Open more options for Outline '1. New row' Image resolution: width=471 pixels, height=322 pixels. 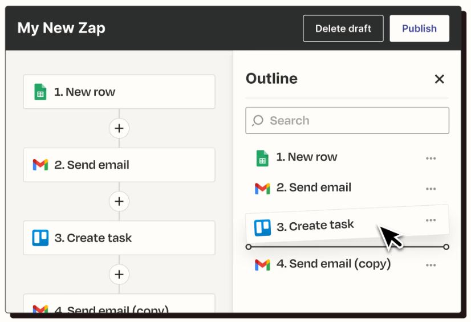click(431, 158)
